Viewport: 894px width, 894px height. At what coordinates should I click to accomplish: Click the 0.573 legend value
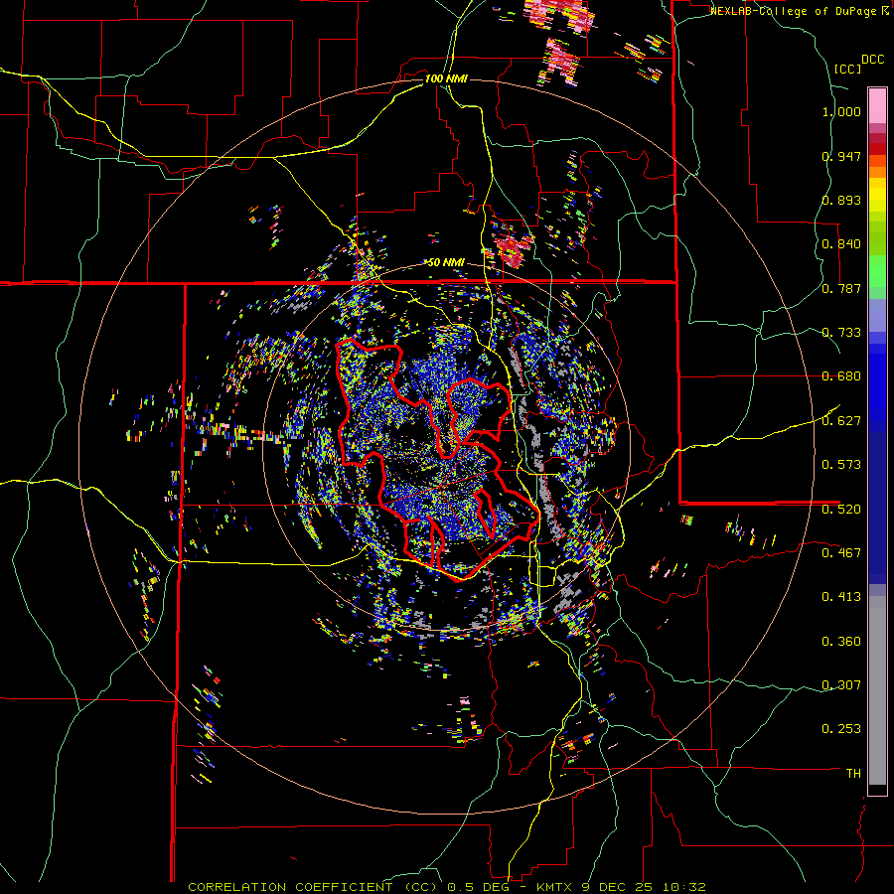point(841,464)
